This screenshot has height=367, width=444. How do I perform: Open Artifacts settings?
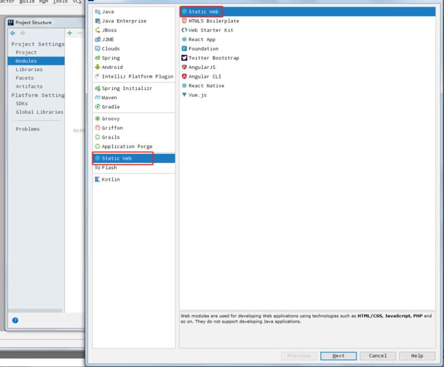tap(29, 86)
